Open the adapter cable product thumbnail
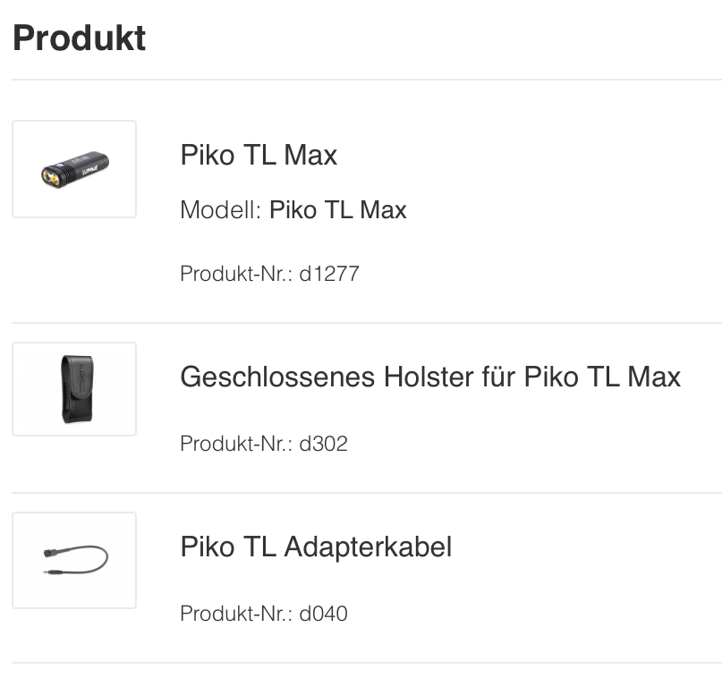 click(x=74, y=560)
